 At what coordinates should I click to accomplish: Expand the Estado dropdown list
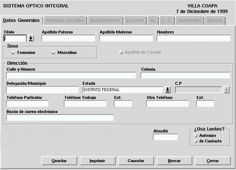(167, 90)
